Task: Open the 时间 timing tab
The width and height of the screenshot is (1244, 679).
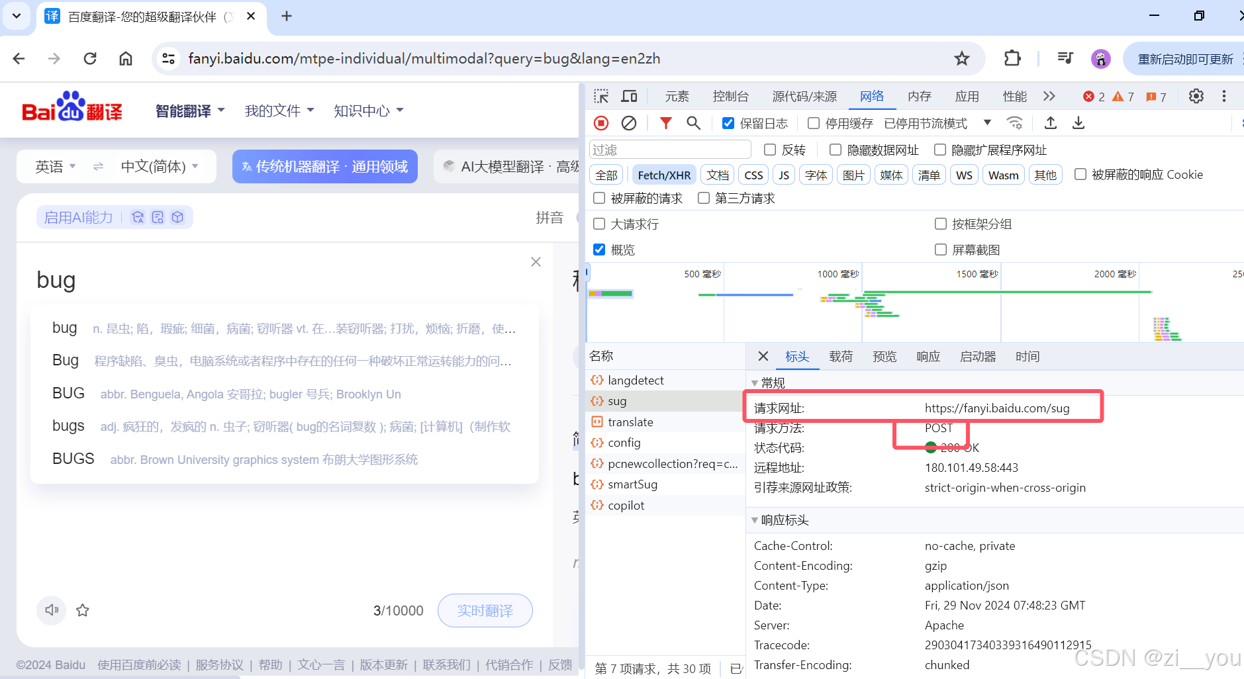Action: pyautogui.click(x=1028, y=357)
